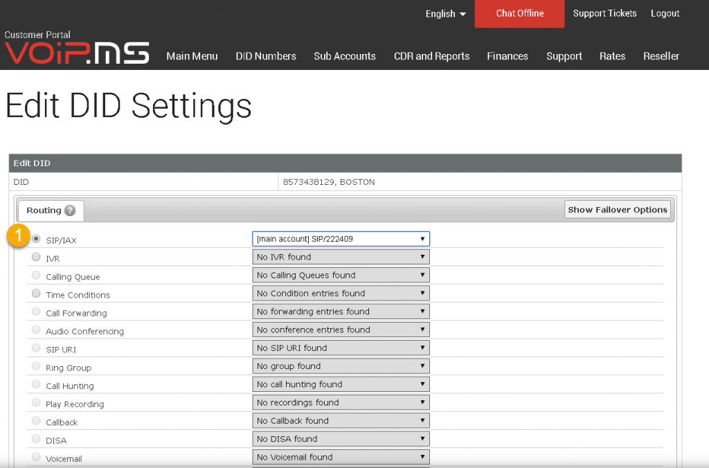Select Play Recording routing option

35,402
